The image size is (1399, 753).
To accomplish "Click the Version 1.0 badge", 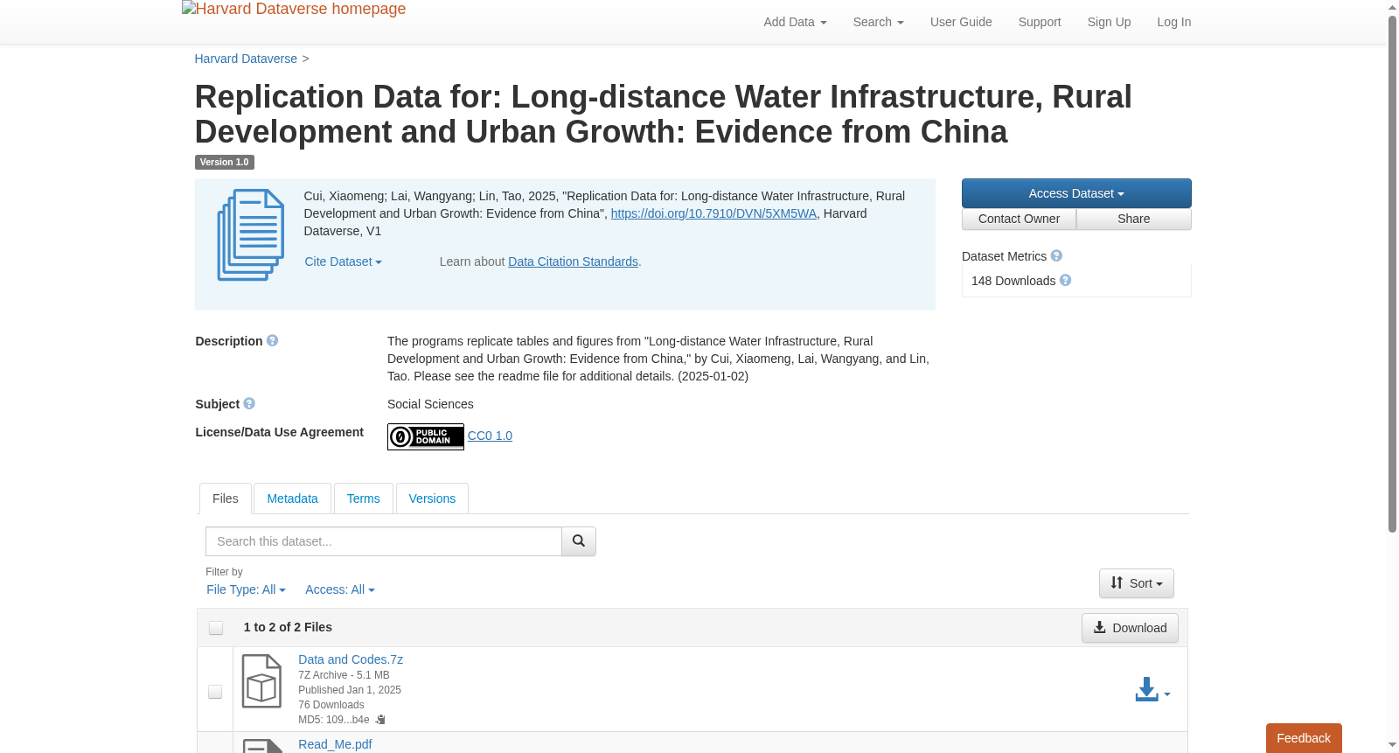I will point(224,162).
